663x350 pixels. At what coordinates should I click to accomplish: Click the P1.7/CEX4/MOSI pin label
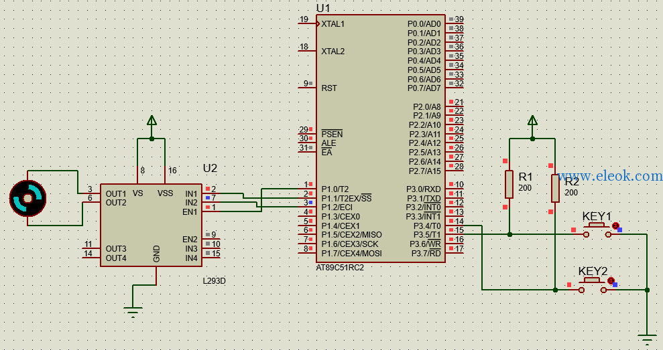point(351,254)
